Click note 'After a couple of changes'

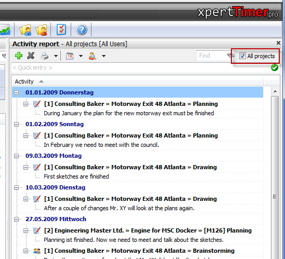click(x=119, y=208)
